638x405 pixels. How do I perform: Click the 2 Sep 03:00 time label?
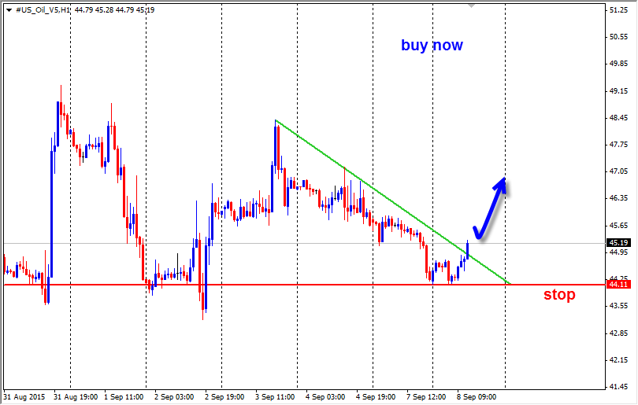(174, 397)
